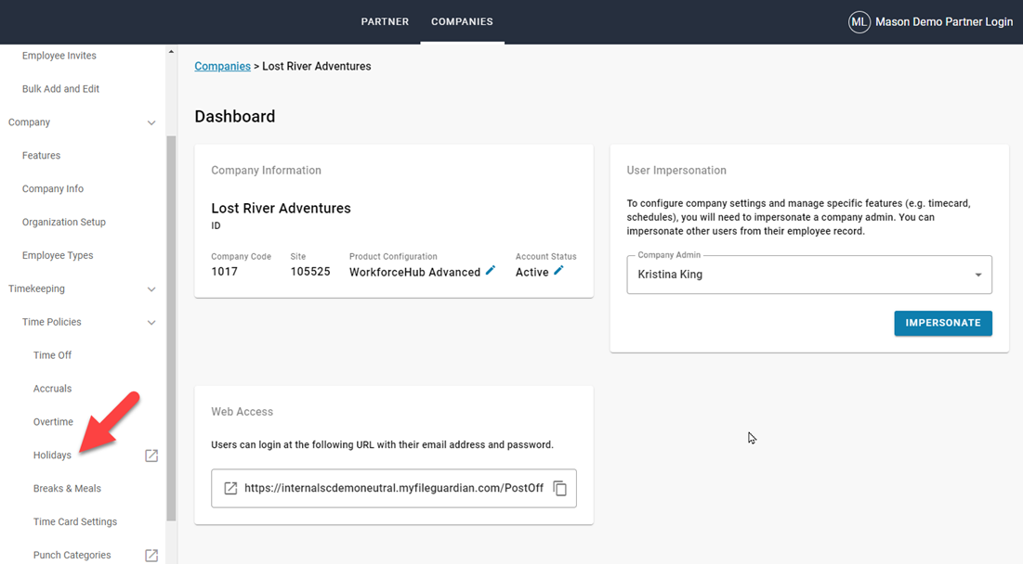Open Punch Categories in a new window
Screen dimensions: 1023x564
pyautogui.click(x=151, y=555)
